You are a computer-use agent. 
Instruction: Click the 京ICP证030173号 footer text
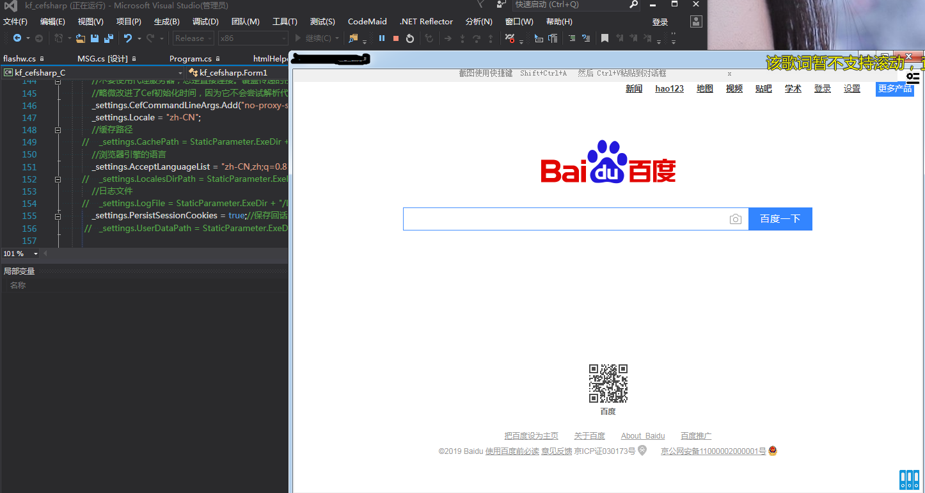(605, 451)
